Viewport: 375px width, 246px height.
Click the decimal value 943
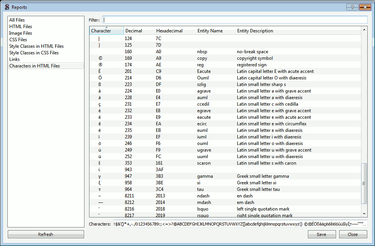click(x=128, y=170)
